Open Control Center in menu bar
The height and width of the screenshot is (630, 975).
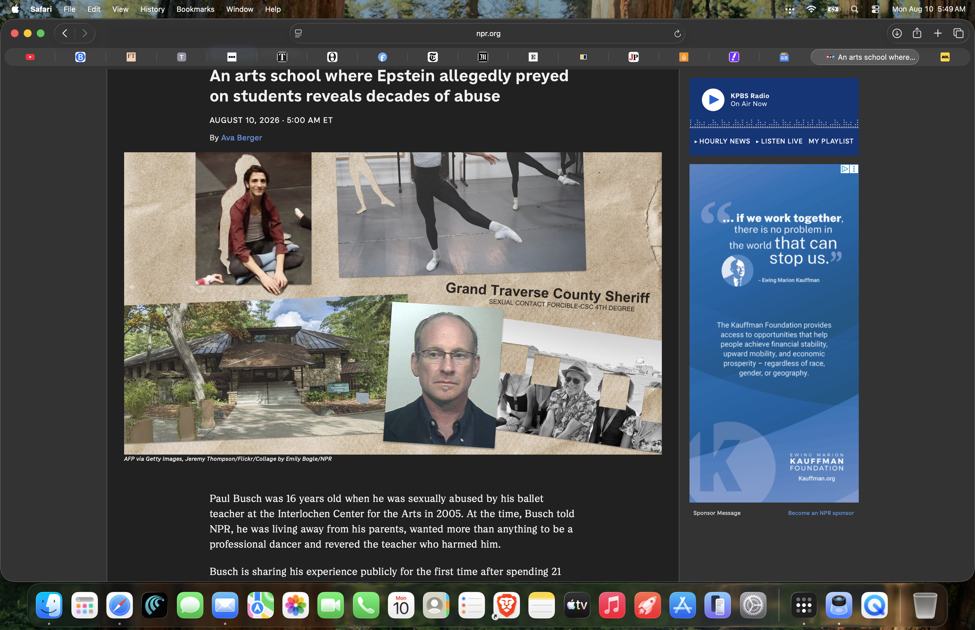click(875, 9)
